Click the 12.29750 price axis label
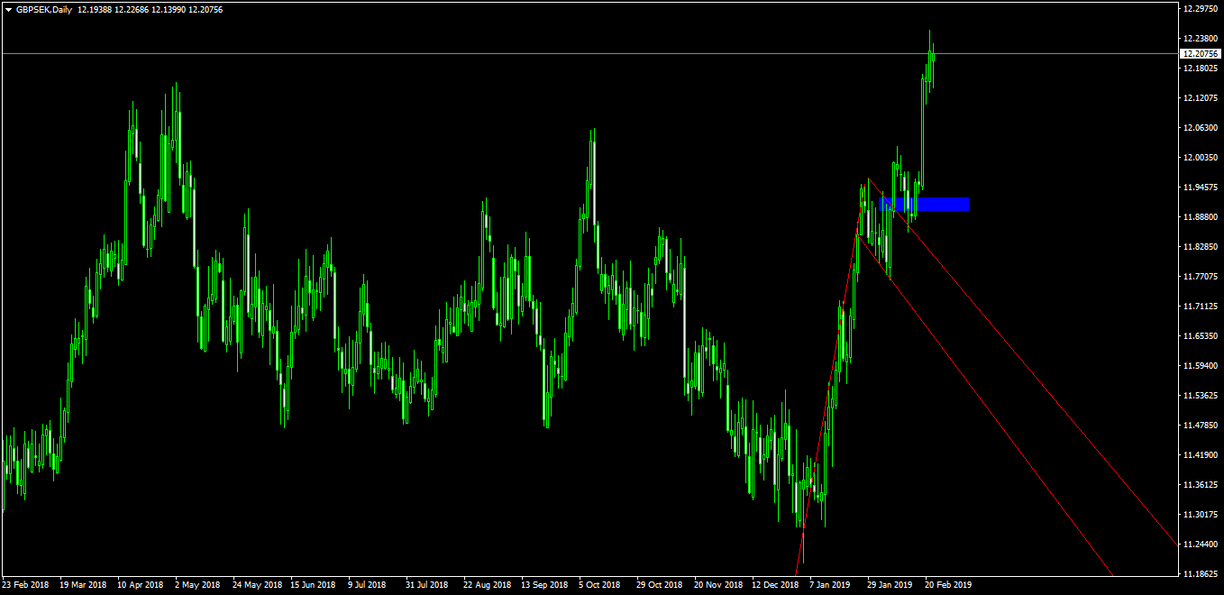 coord(1200,8)
